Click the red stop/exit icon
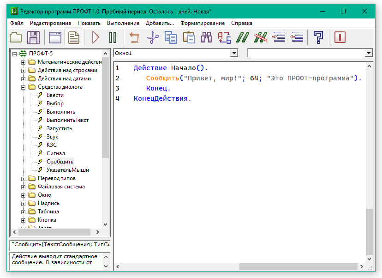 [x=340, y=37]
